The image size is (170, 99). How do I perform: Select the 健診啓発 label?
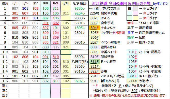pyautogui.click(x=107, y=57)
